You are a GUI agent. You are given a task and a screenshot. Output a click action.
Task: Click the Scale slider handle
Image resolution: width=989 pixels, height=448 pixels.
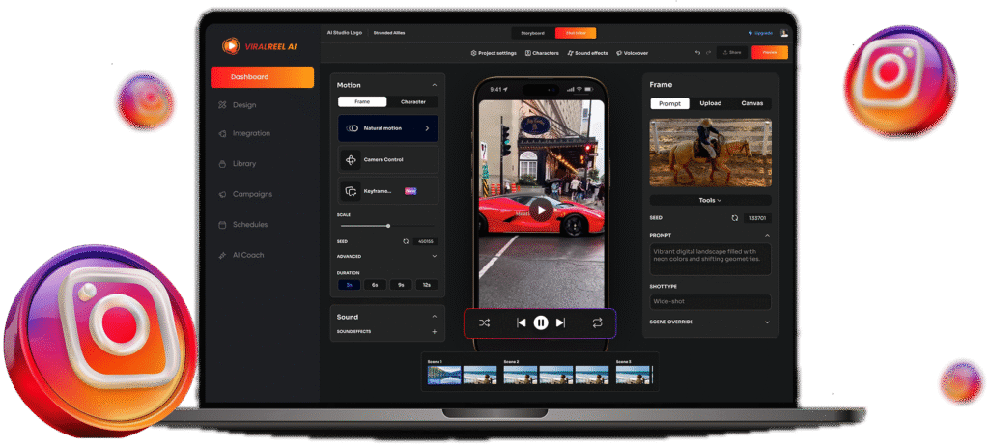(x=388, y=226)
